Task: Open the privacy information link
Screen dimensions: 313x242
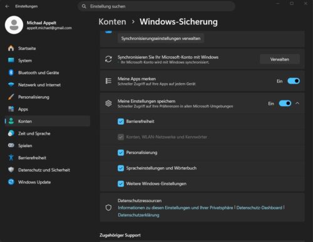Action: (175, 208)
